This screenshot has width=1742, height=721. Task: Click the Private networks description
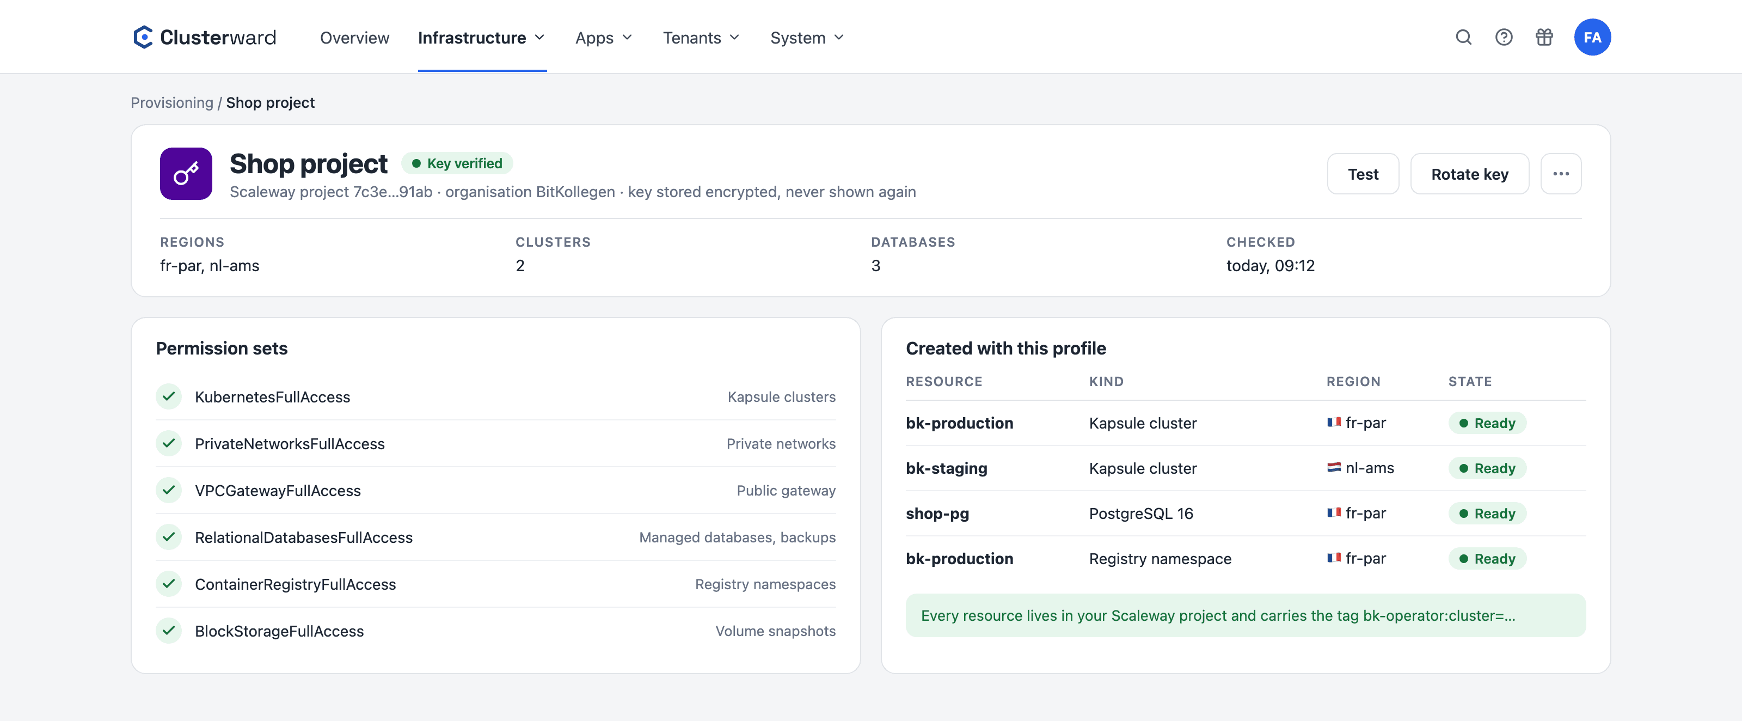[x=781, y=444]
